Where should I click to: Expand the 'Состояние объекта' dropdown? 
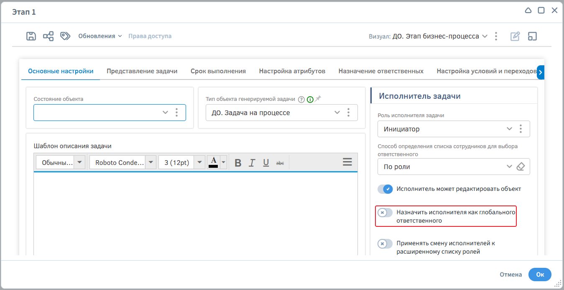[x=165, y=113]
